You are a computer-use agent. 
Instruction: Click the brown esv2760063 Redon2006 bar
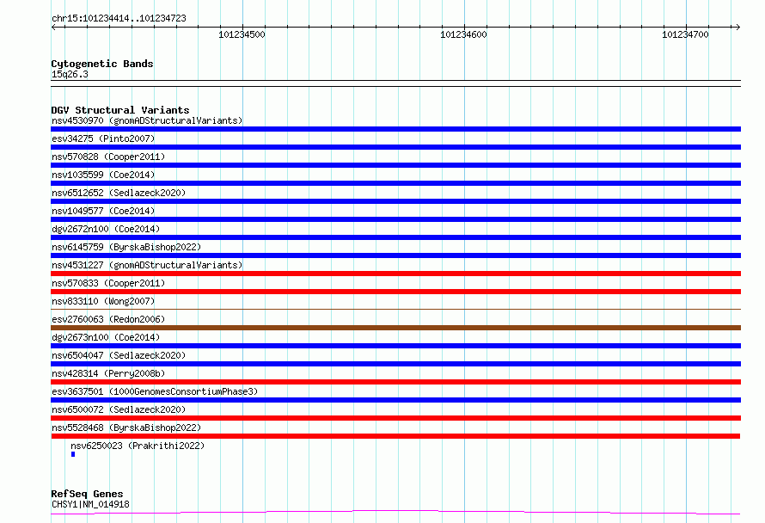pos(395,328)
